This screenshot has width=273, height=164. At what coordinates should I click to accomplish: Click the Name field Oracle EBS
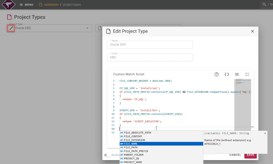(150, 45)
